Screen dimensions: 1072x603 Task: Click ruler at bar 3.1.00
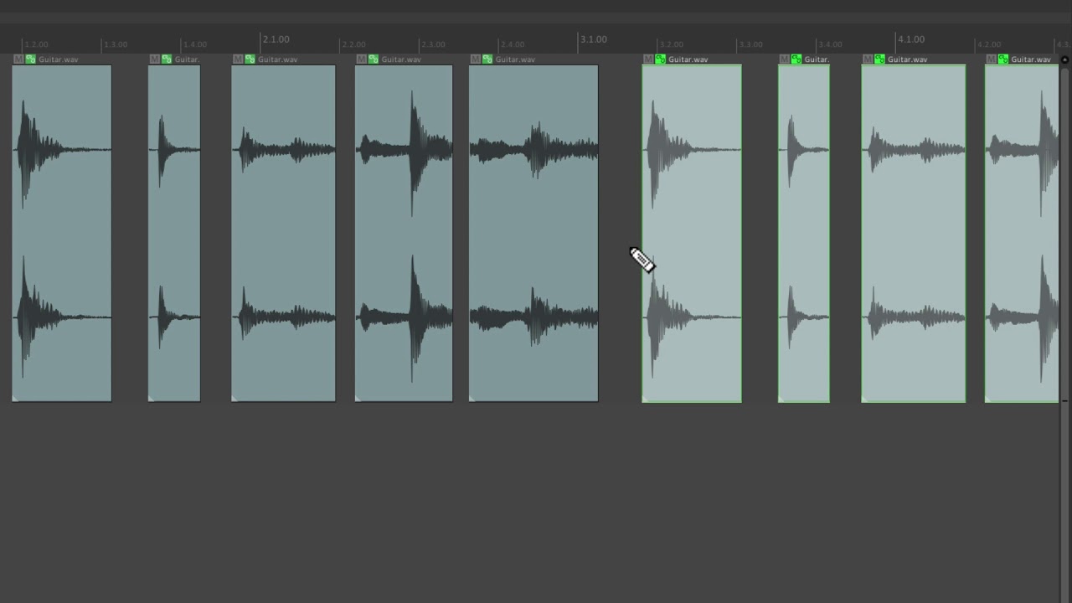593,39
